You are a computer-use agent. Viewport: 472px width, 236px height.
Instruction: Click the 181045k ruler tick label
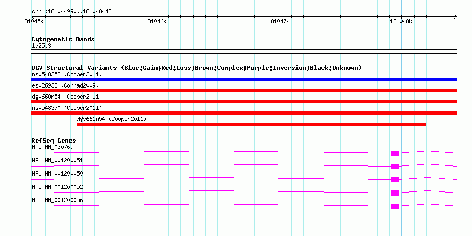click(32, 21)
